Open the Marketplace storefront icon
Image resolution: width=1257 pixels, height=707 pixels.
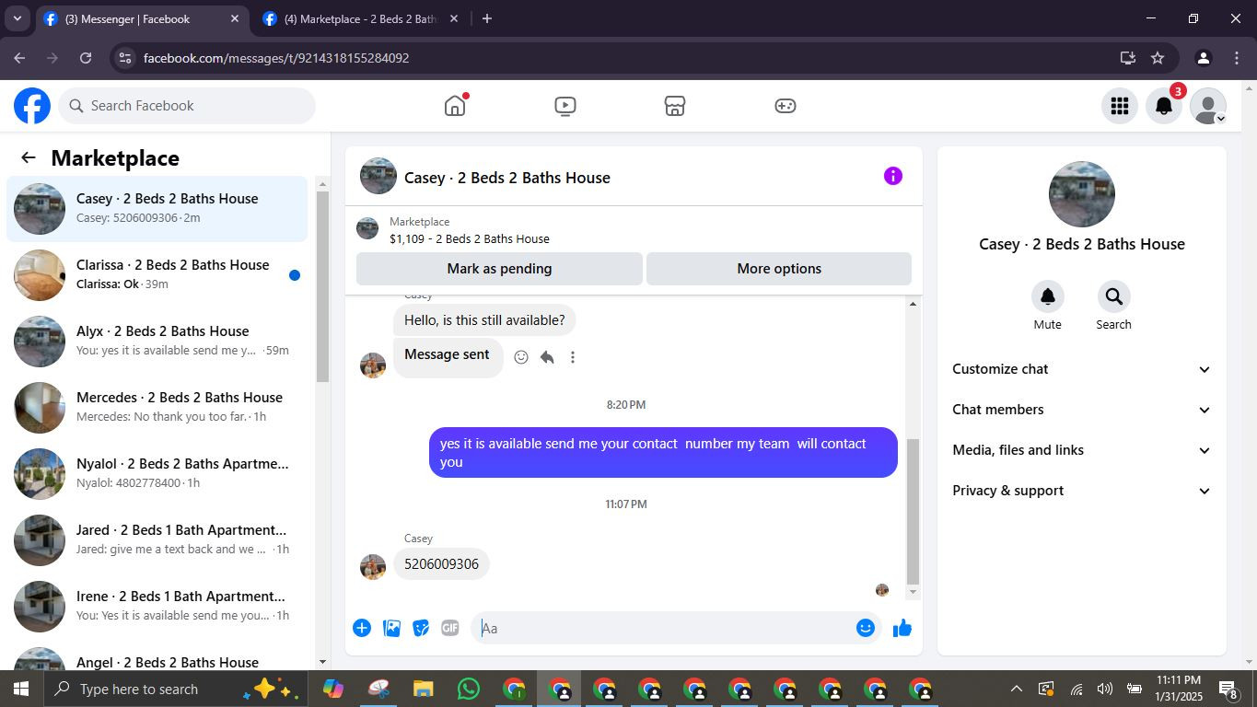coord(675,106)
